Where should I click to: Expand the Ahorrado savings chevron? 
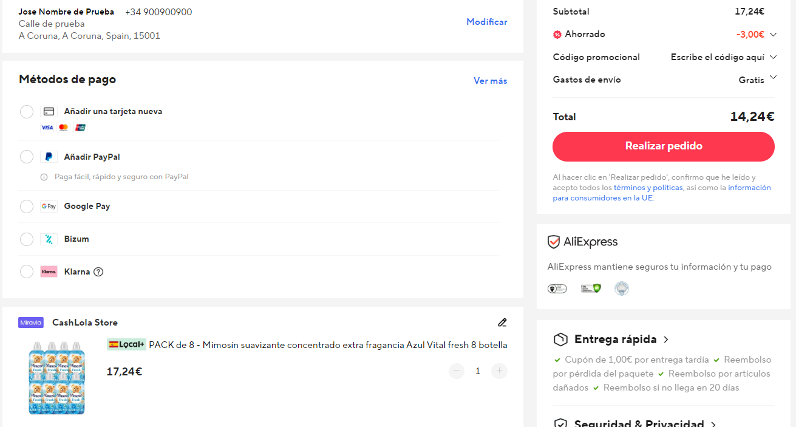[x=773, y=35]
